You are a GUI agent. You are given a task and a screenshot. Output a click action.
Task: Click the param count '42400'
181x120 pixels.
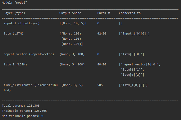click(102, 34)
